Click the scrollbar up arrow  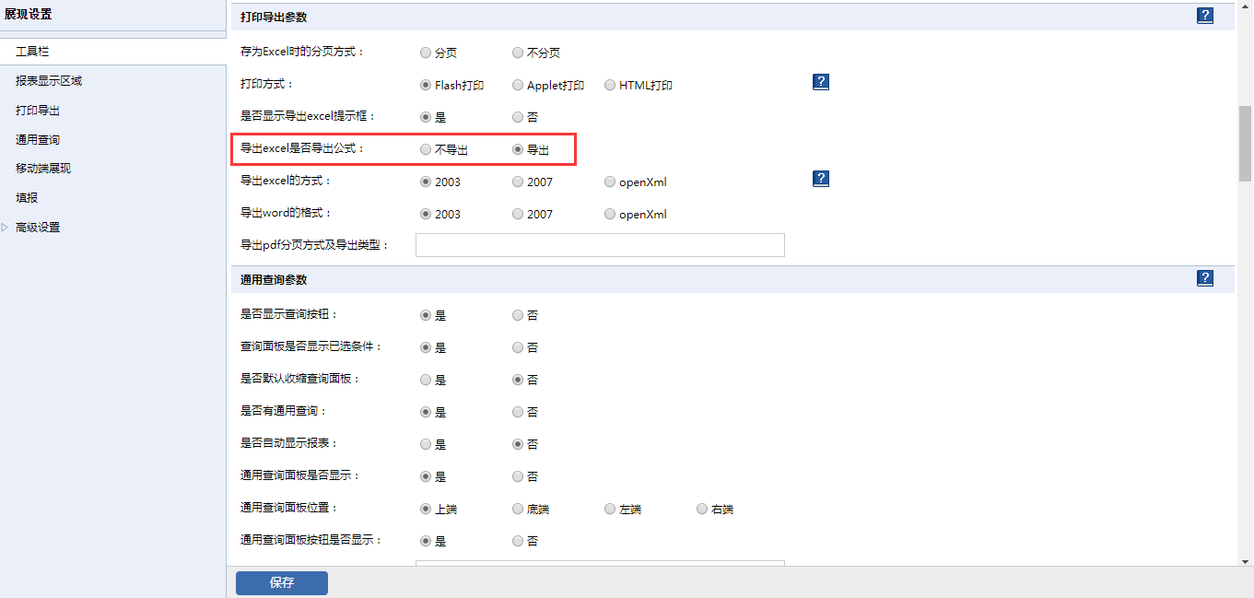(x=1245, y=7)
